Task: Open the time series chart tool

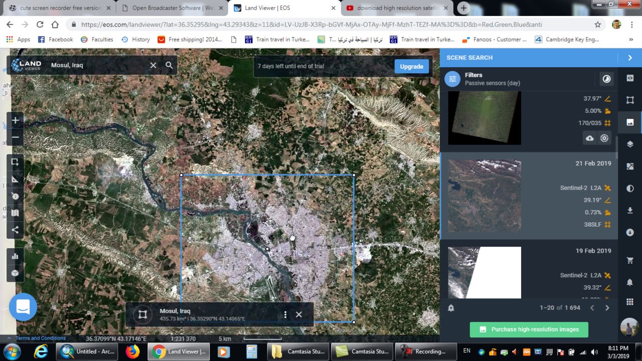Action: point(15,256)
